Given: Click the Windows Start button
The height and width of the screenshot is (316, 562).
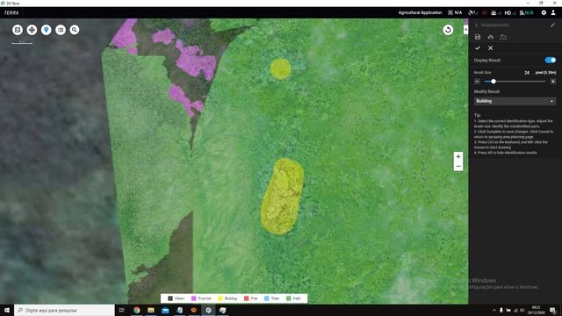Looking at the screenshot, I should (x=7, y=310).
